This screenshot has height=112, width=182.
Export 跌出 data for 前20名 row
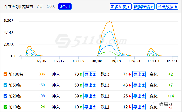click(139, 96)
